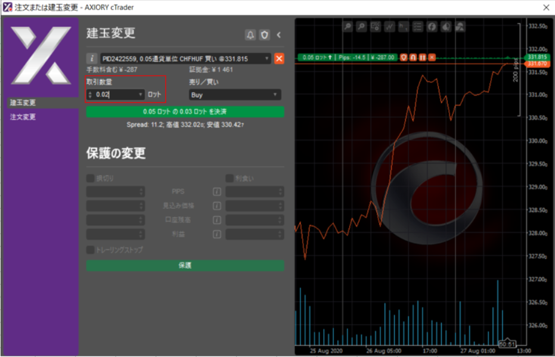Click the cTrader app icon in title bar
This screenshot has height=357, width=555.
[x=7, y=7]
